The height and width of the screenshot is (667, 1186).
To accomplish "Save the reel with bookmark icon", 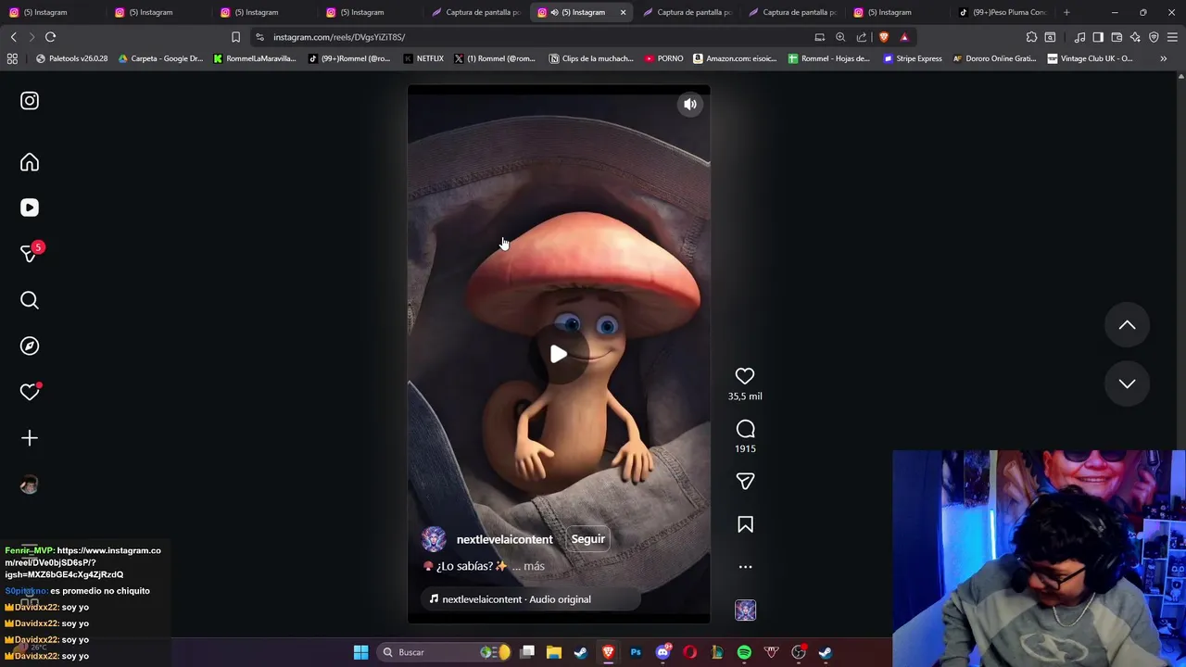I will [x=745, y=524].
